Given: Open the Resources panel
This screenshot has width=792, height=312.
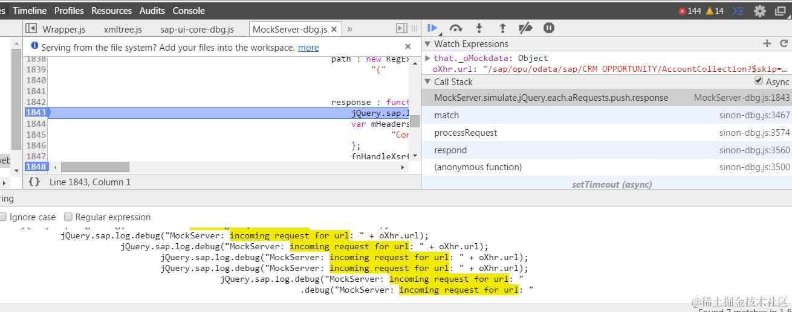Looking at the screenshot, I should 111,11.
